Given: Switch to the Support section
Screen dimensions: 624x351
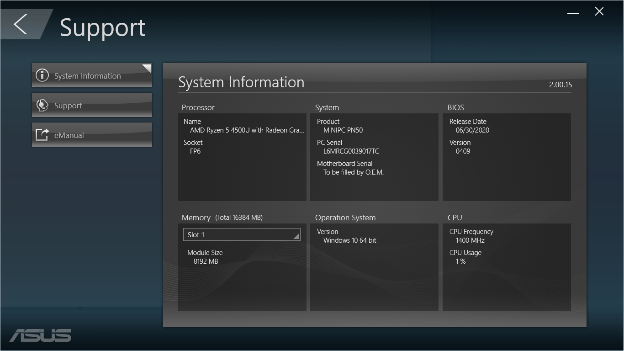Looking at the screenshot, I should [92, 105].
